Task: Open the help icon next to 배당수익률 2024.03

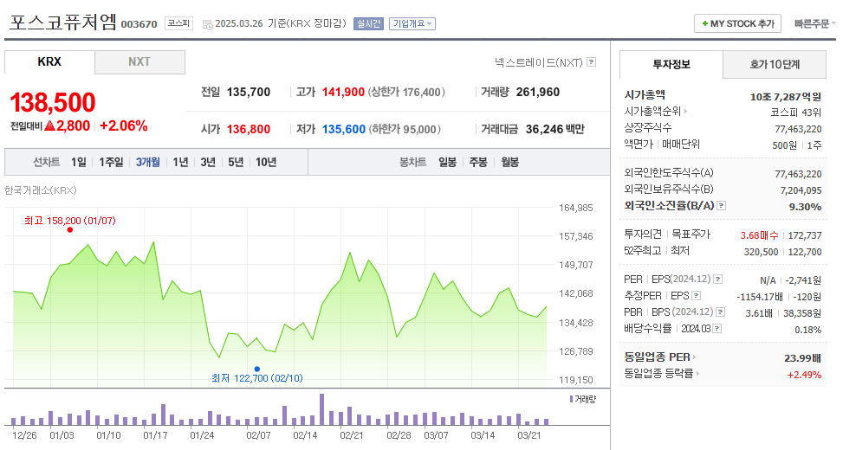Action: tap(717, 329)
